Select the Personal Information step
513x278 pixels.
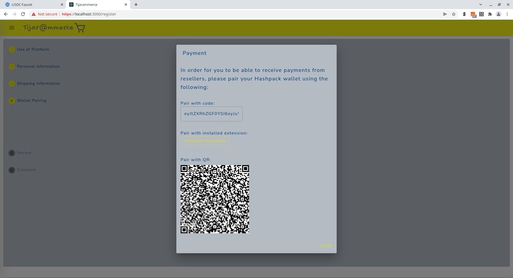(34, 66)
